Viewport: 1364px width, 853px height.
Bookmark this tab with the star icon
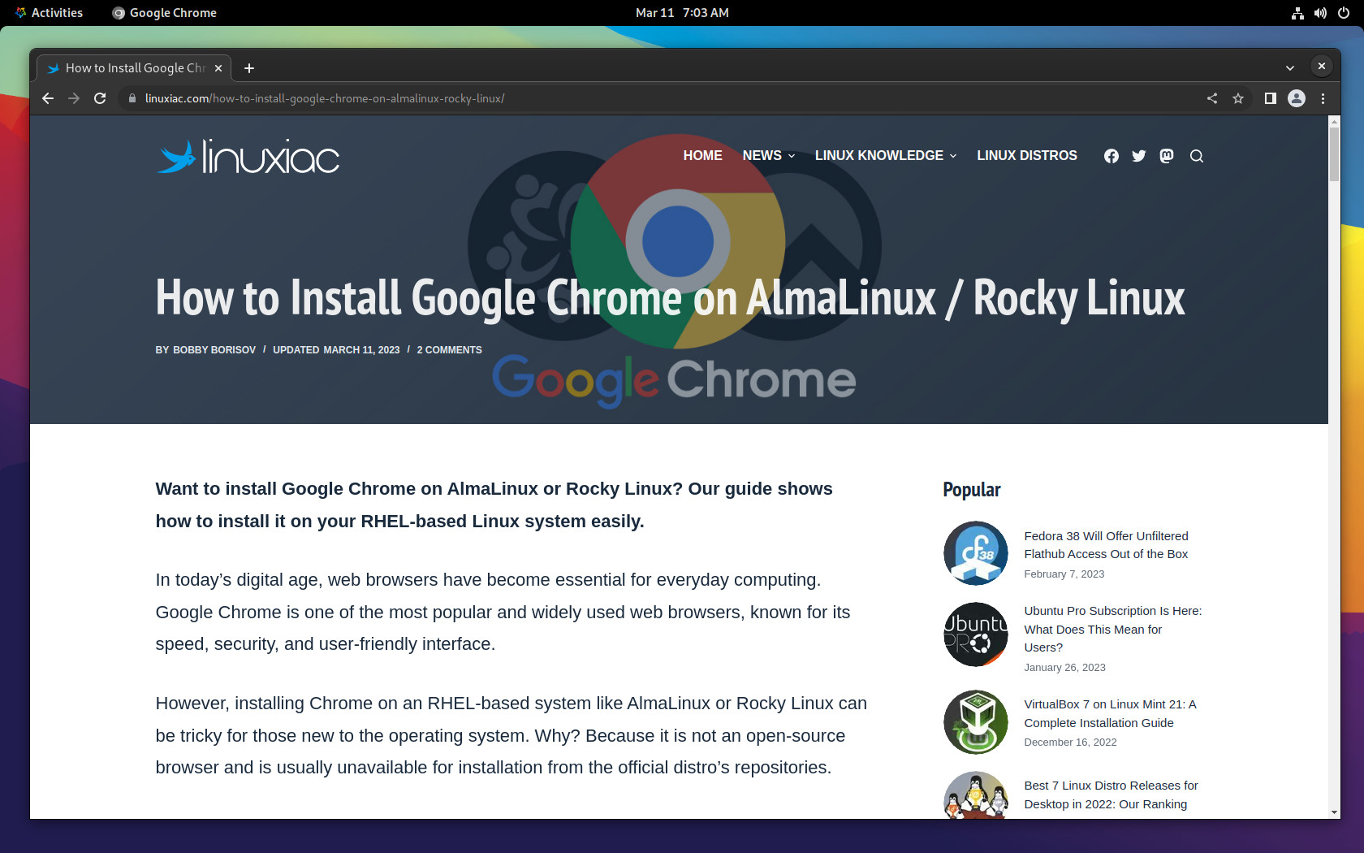tap(1238, 98)
